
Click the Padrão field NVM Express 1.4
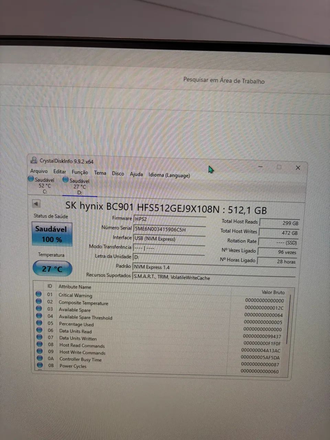pos(214,268)
